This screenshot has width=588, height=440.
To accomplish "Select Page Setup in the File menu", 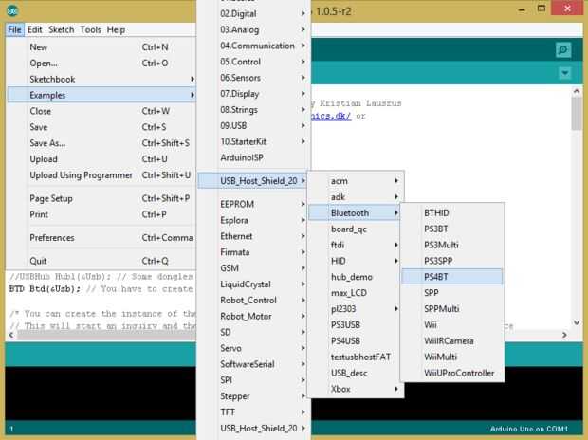I will point(101,198).
